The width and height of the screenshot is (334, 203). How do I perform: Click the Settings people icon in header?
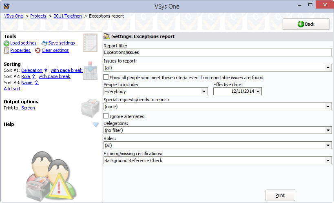(106, 36)
